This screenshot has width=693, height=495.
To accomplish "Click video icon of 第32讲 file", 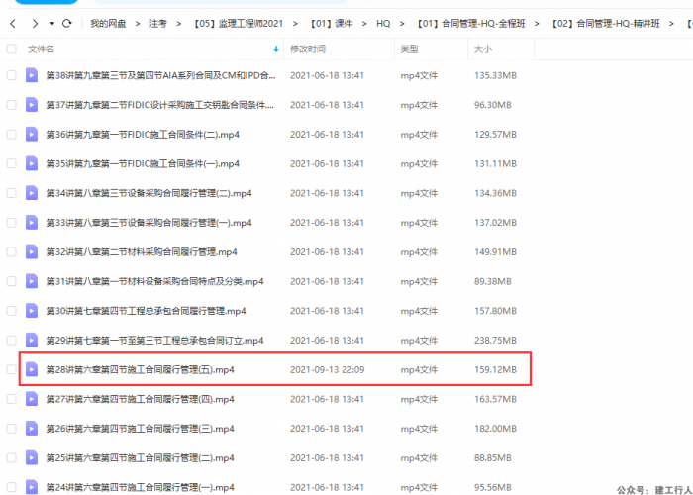I will [32, 251].
